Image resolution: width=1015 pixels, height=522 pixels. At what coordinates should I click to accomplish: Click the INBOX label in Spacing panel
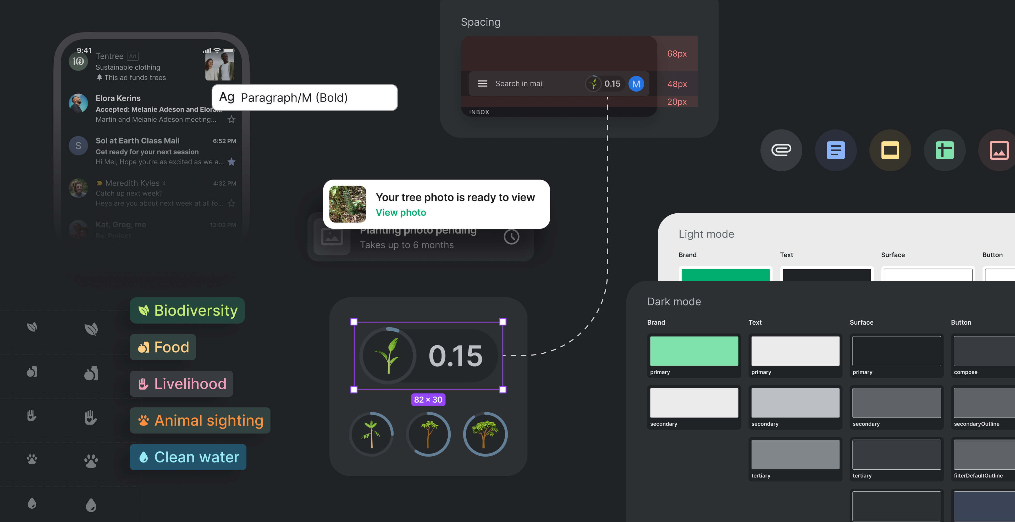[x=479, y=112]
